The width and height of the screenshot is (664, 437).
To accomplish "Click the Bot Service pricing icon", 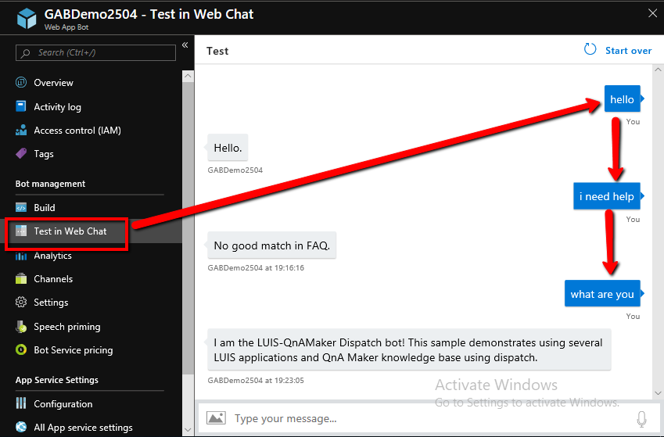I will (21, 349).
